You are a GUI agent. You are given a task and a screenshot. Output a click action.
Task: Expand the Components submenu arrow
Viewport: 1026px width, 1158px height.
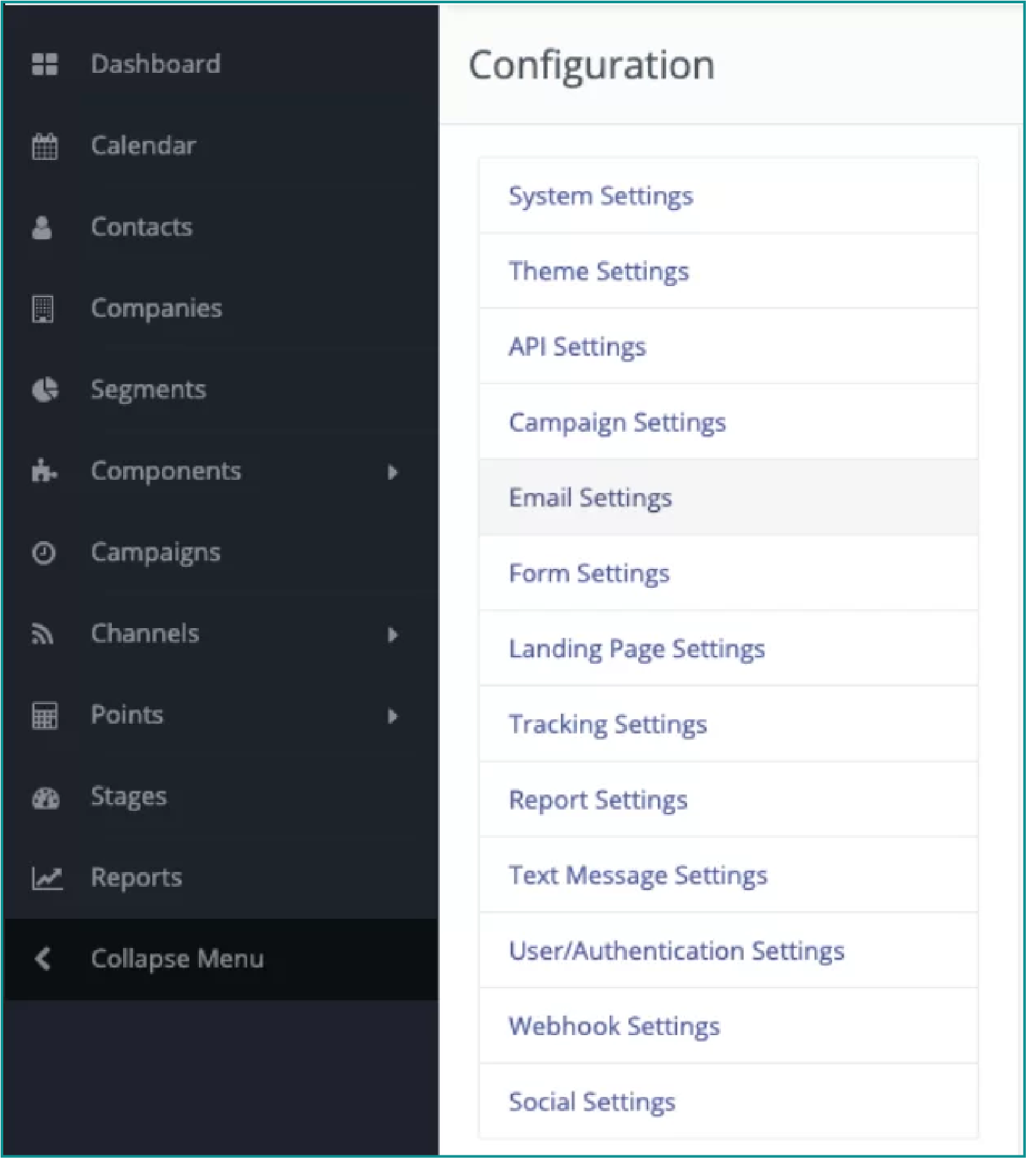[x=392, y=472]
